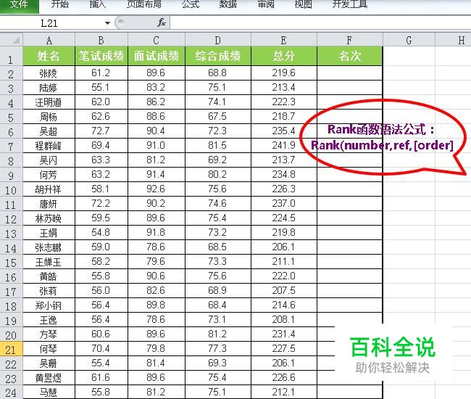Open the 页面布局 ribbon tab
Viewport: 471px width, 399px height.
144,4
